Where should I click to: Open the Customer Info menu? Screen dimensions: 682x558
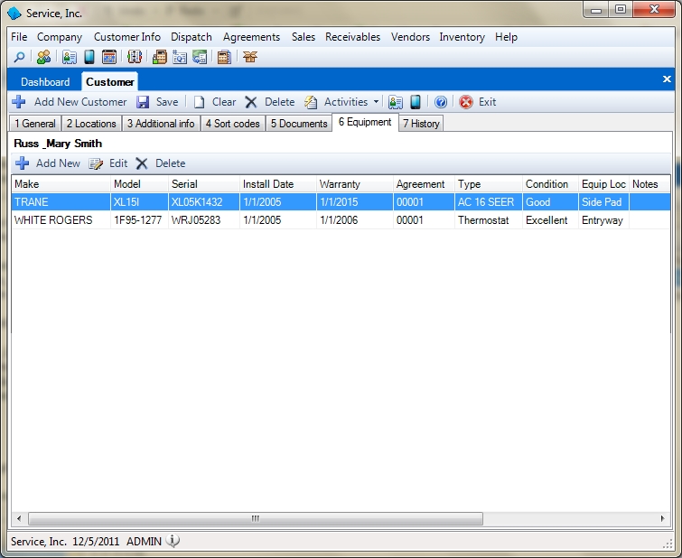pos(127,37)
